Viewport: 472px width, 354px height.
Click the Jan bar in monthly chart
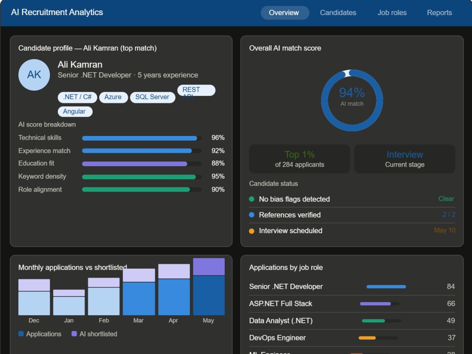coord(69,302)
